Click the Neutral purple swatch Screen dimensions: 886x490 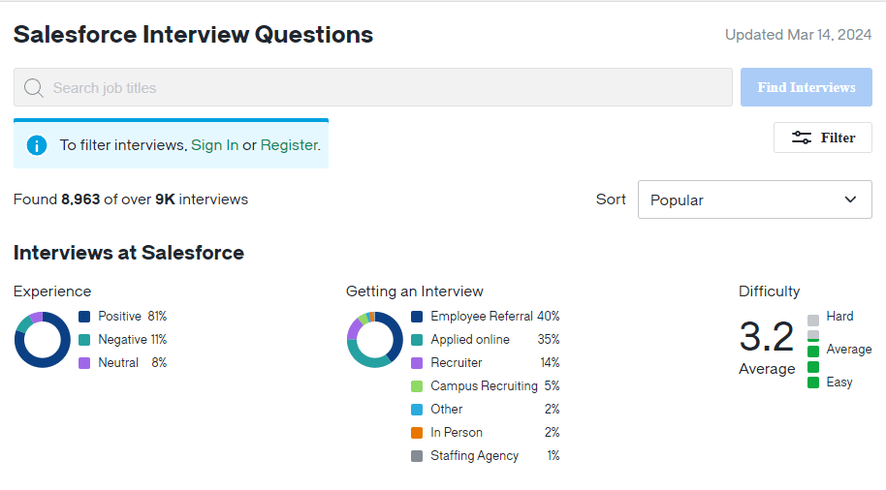[x=84, y=363]
